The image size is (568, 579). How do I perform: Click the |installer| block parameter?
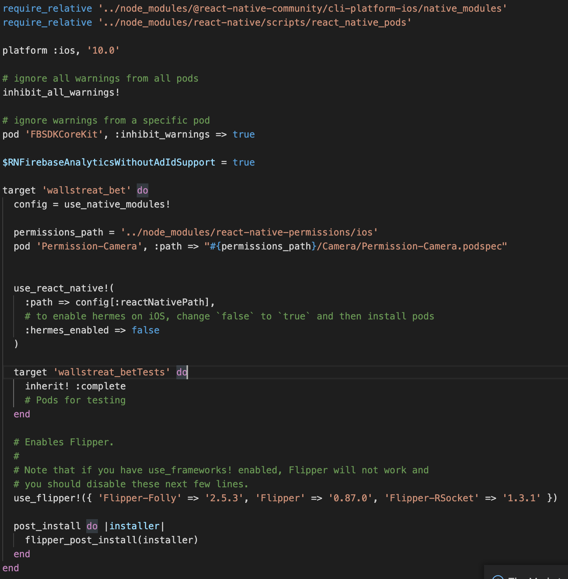pos(134,526)
